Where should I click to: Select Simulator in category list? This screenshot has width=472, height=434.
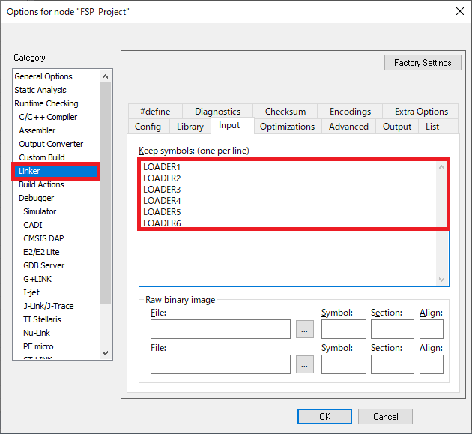click(x=40, y=211)
